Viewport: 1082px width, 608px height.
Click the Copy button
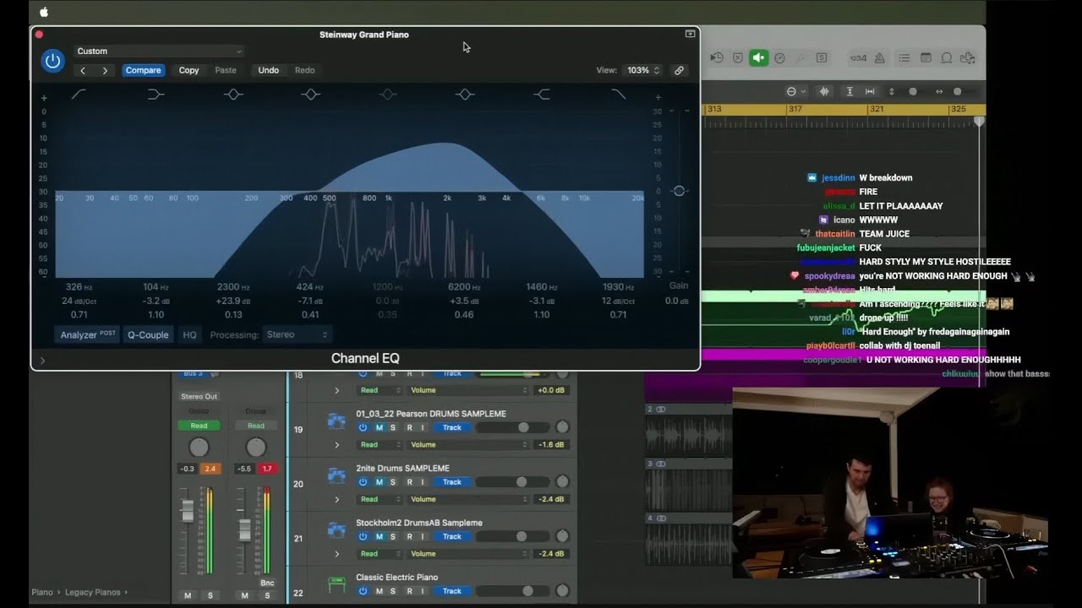tap(189, 70)
